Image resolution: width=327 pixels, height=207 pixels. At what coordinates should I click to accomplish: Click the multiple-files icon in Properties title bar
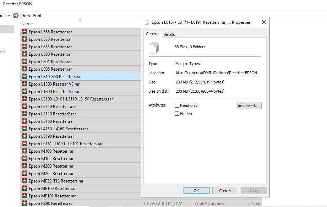click(147, 22)
